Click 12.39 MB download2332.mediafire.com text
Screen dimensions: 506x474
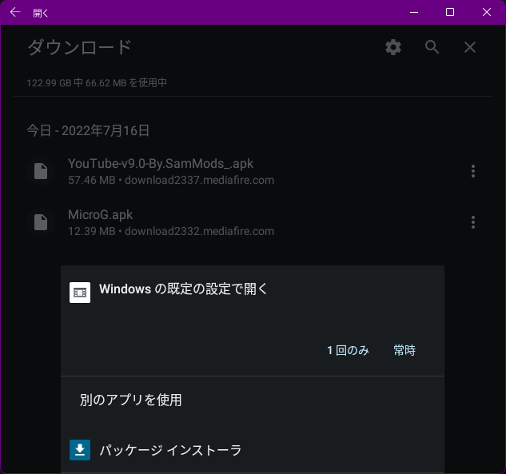171,231
